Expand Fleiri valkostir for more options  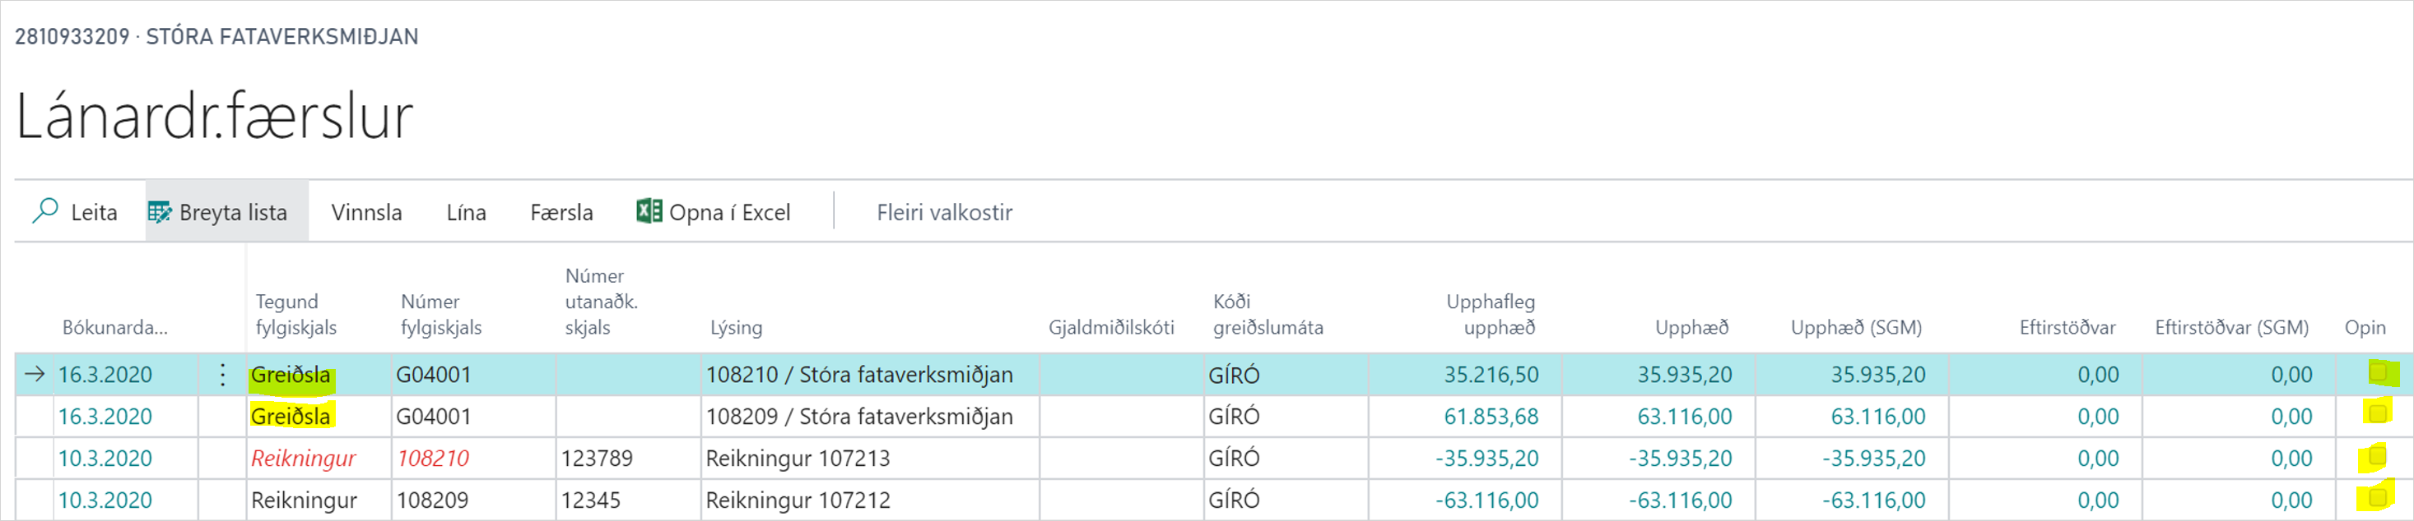pyautogui.click(x=944, y=212)
